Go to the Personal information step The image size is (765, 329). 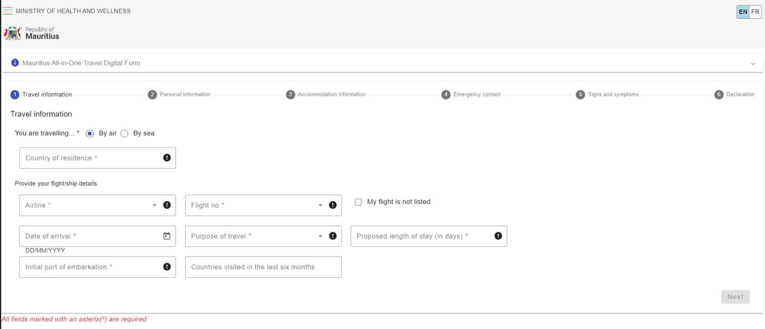[179, 95]
